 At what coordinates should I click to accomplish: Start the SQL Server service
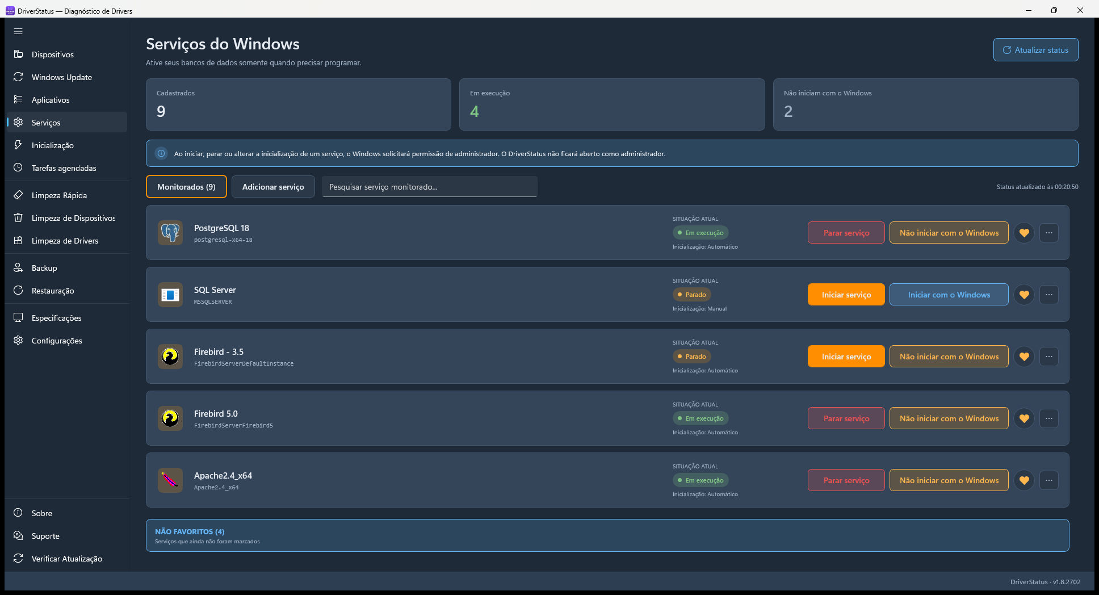point(846,295)
